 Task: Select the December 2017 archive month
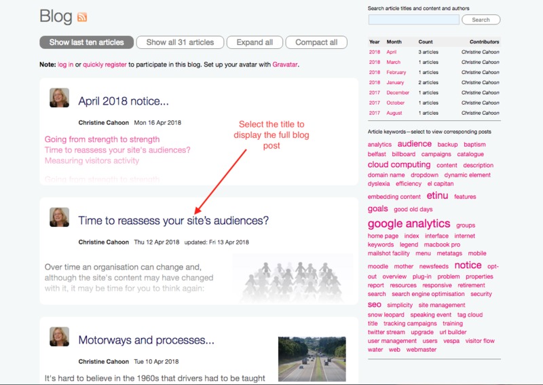click(x=398, y=93)
